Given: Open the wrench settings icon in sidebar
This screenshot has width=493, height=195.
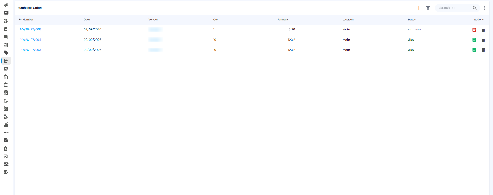Looking at the screenshot, I should click(x=6, y=172).
